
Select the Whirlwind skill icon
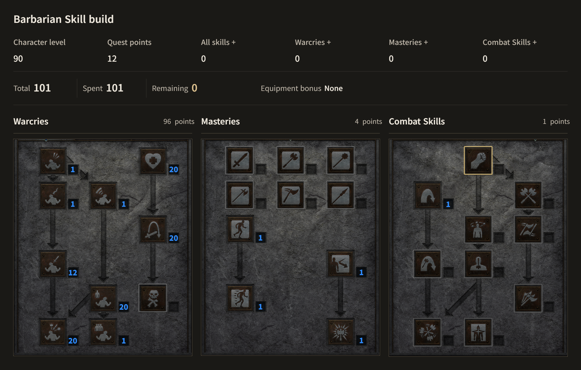428,332
